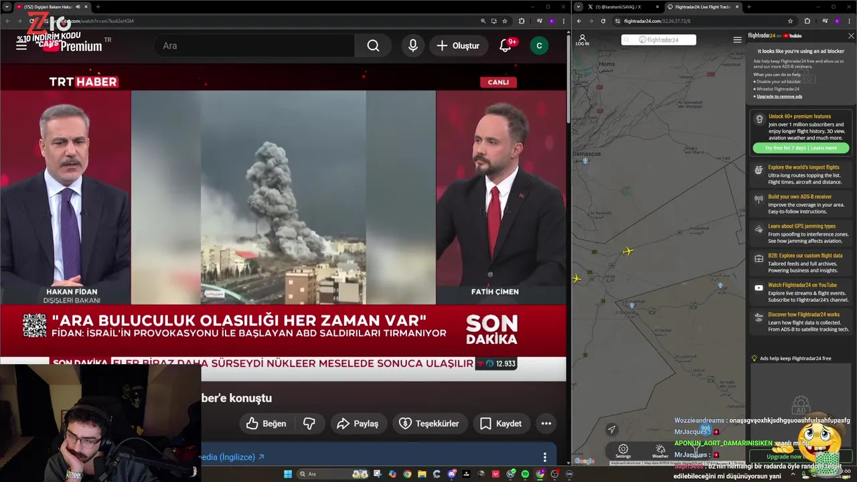Open the (İngilizce) external link
This screenshot has width=857, height=482.
[x=232, y=457]
